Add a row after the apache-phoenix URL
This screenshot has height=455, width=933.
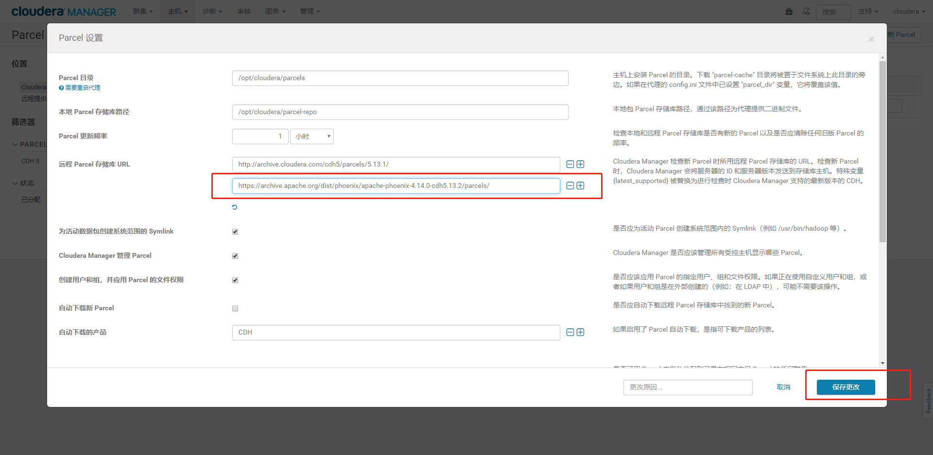pyautogui.click(x=580, y=185)
